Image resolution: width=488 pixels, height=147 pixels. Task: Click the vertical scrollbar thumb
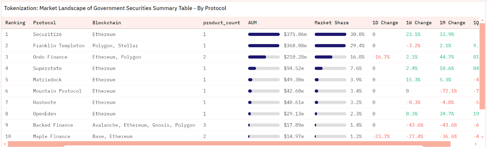coord(482,65)
